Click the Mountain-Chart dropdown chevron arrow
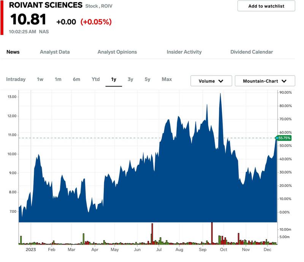Screen dimensions: 304x262 click(284, 81)
